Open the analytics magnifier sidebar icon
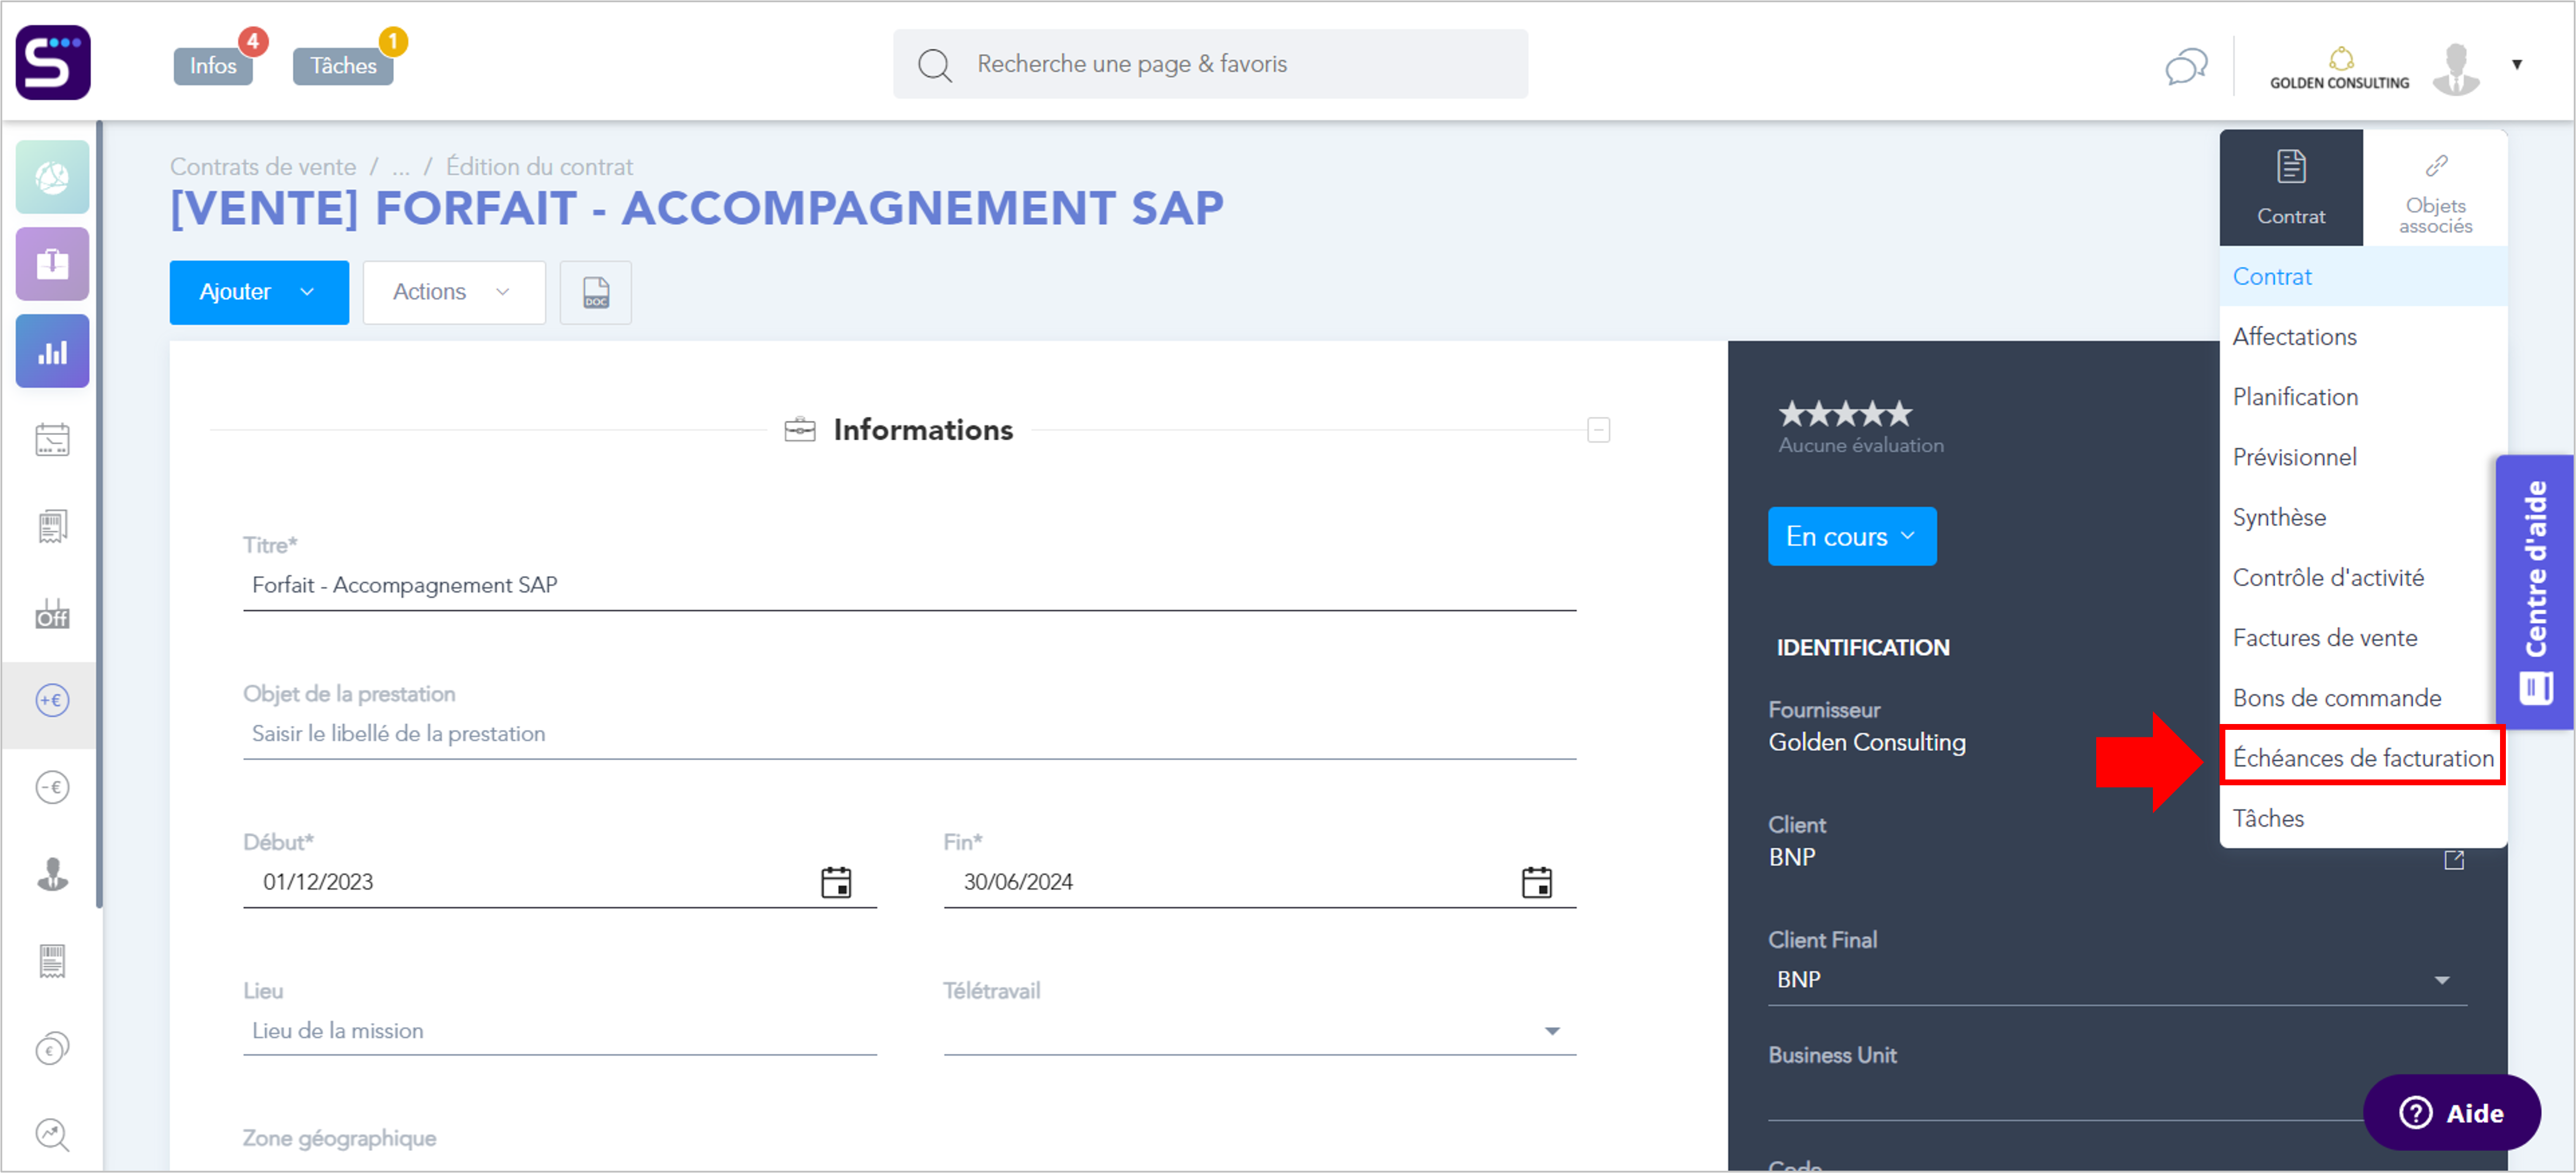2576x1173 pixels. tap(53, 1135)
